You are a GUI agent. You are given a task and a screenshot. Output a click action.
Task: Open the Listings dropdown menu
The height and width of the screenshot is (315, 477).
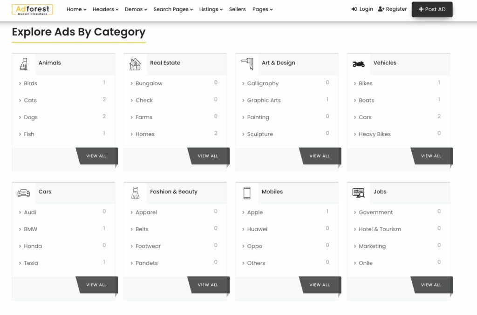point(211,9)
